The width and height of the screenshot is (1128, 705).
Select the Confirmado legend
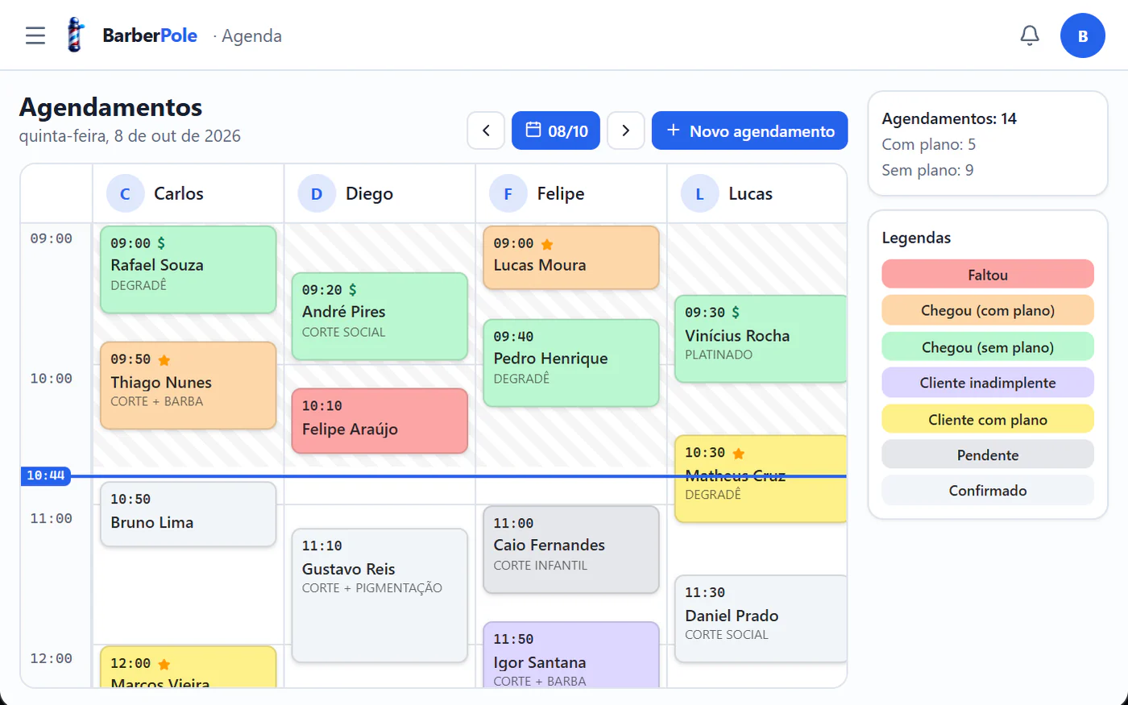tap(988, 491)
